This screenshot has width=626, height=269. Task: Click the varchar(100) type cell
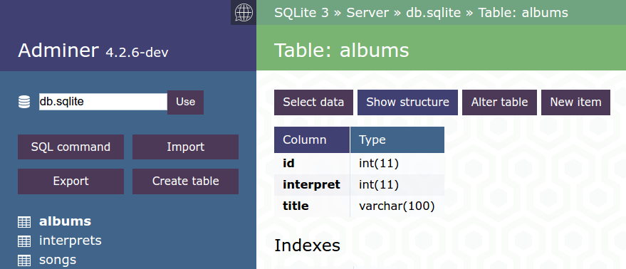[397, 206]
